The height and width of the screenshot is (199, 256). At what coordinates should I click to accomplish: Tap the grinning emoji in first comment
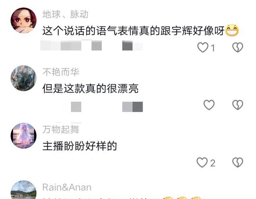(x=232, y=30)
